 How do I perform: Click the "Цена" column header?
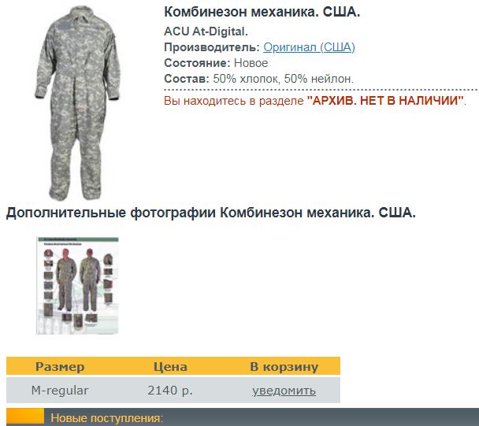point(170,366)
